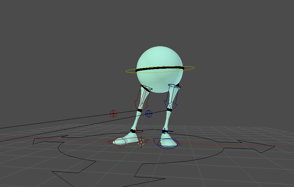This screenshot has width=294, height=187.
Task: Select the black knee band on blue-rigged leg
Action: 169,110
